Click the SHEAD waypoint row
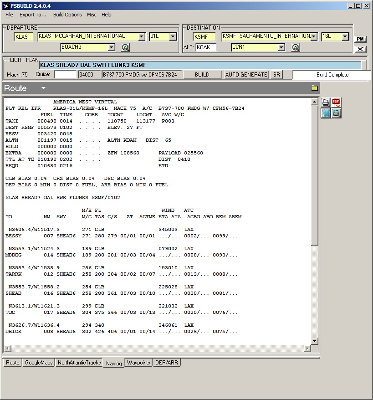 click(122, 293)
